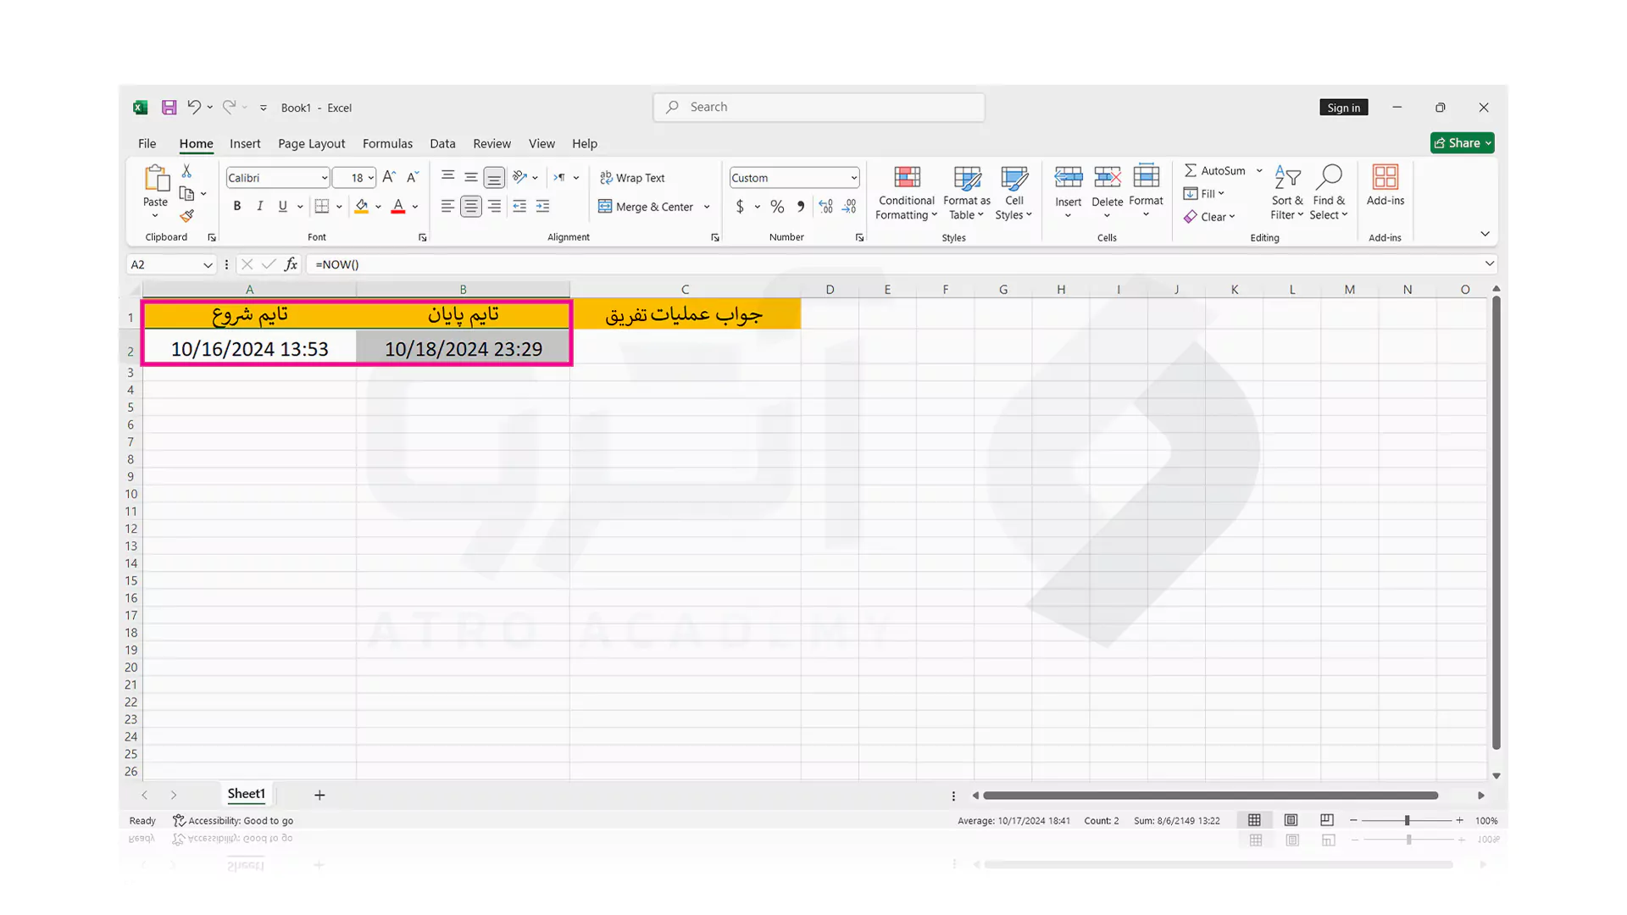
Task: Click the Decrease Indent icon
Action: (x=519, y=206)
